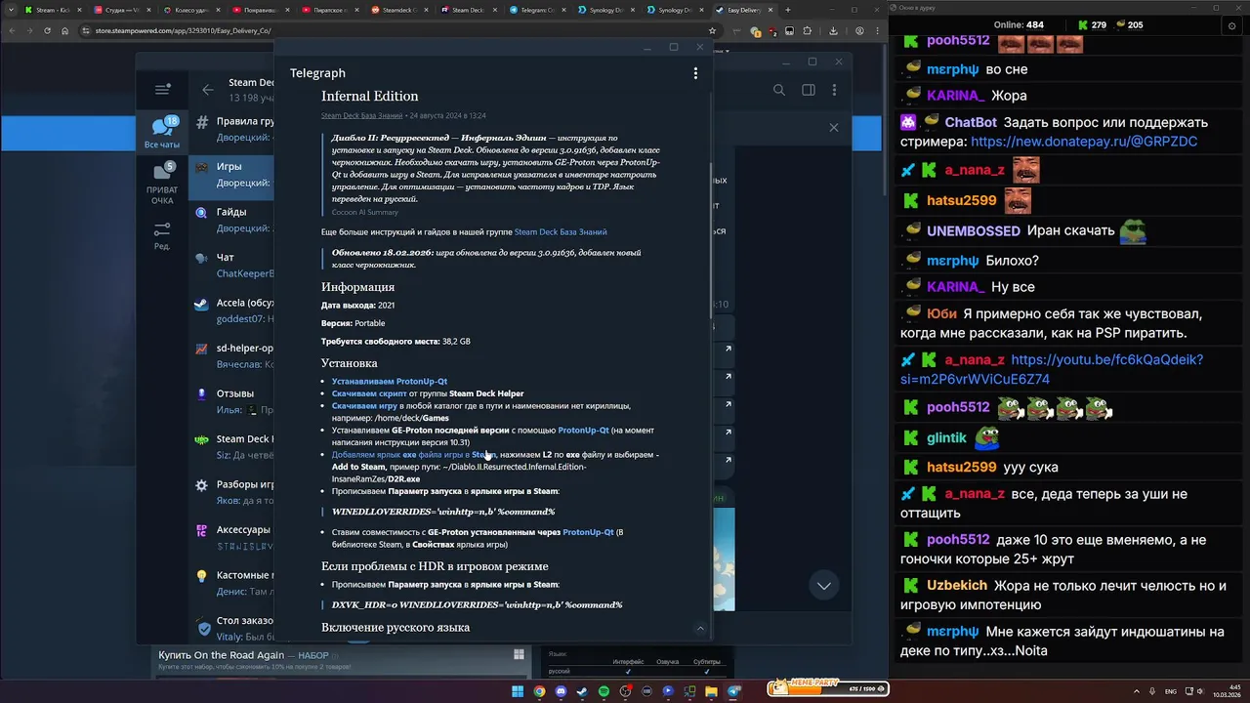The height and width of the screenshot is (703, 1250).
Task: Open a new browser tab
Action: pos(786,10)
